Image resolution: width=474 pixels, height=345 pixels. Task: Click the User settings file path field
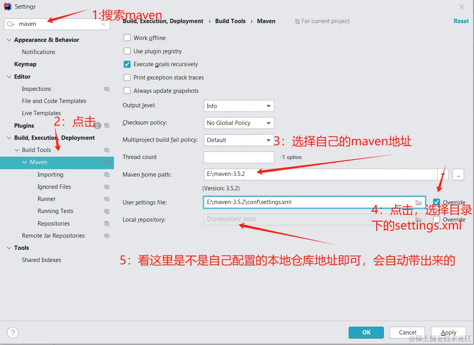(x=314, y=202)
